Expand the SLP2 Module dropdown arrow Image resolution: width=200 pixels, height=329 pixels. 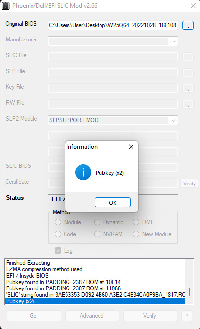point(173,120)
